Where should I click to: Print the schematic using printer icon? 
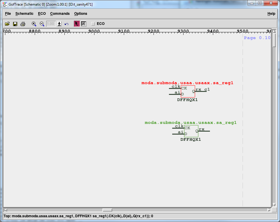23,24
